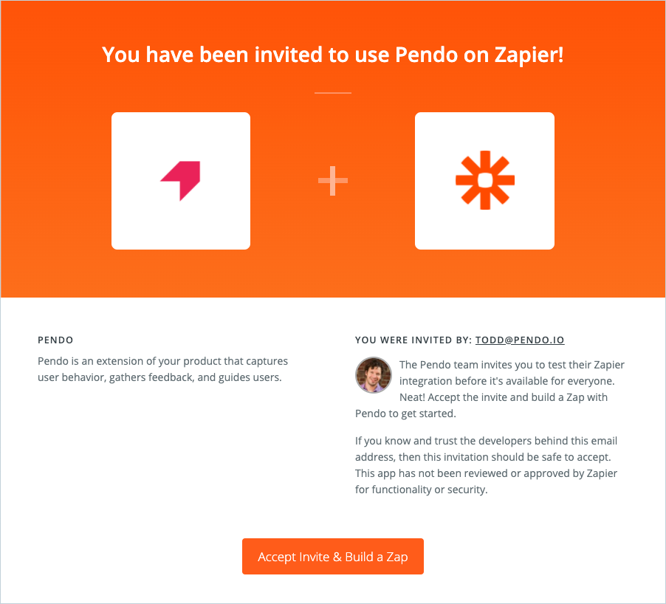The image size is (666, 604).
Task: Click the plus sign between the logos
Action: (333, 180)
